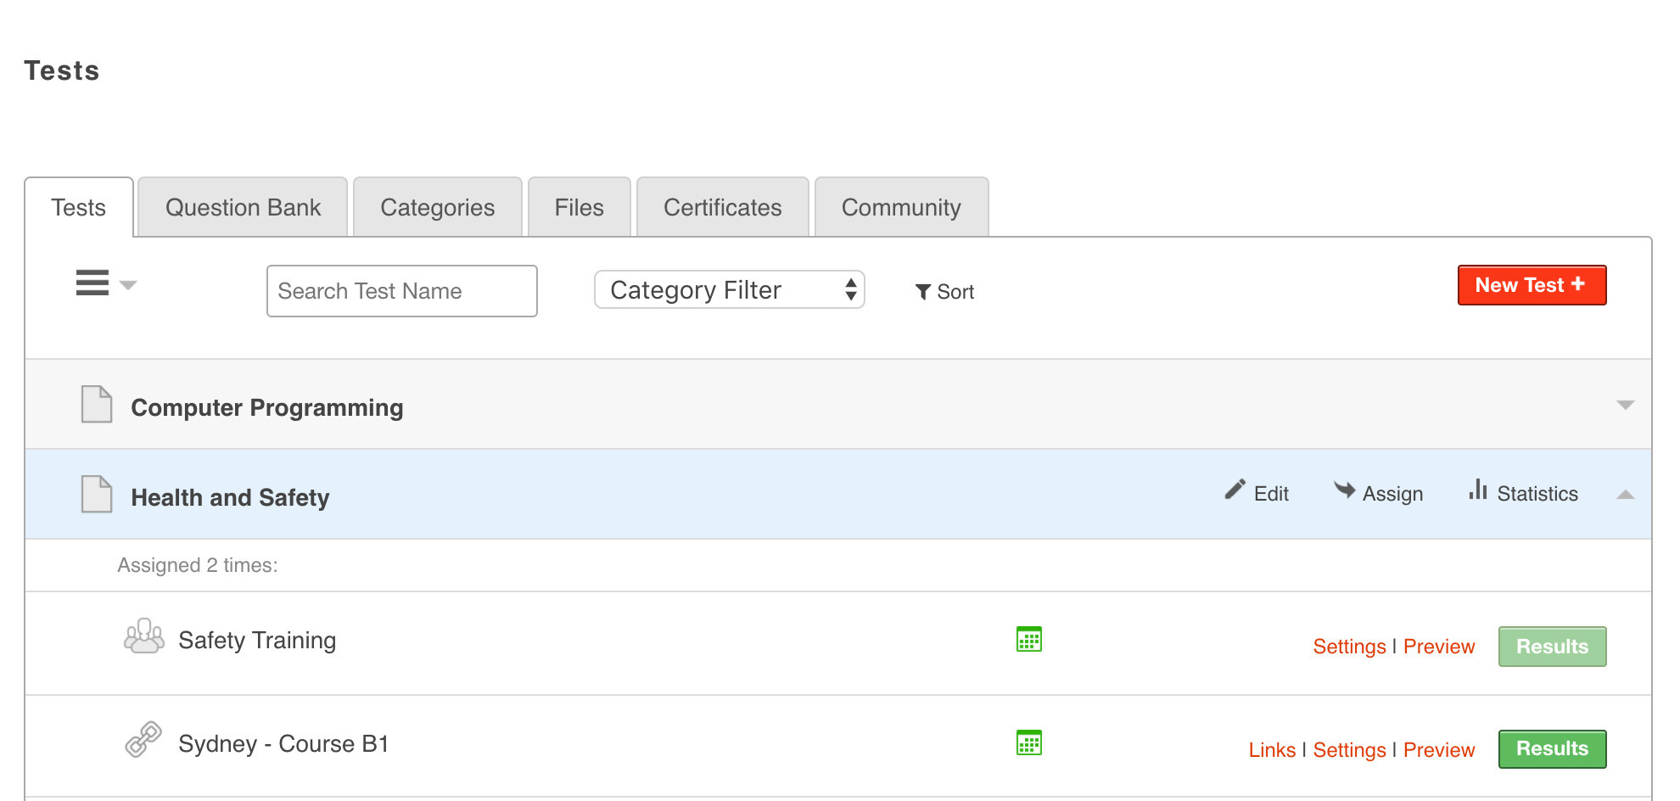The height and width of the screenshot is (801, 1680).
Task: View Results for Sydney - Course B1
Action: click(x=1551, y=749)
